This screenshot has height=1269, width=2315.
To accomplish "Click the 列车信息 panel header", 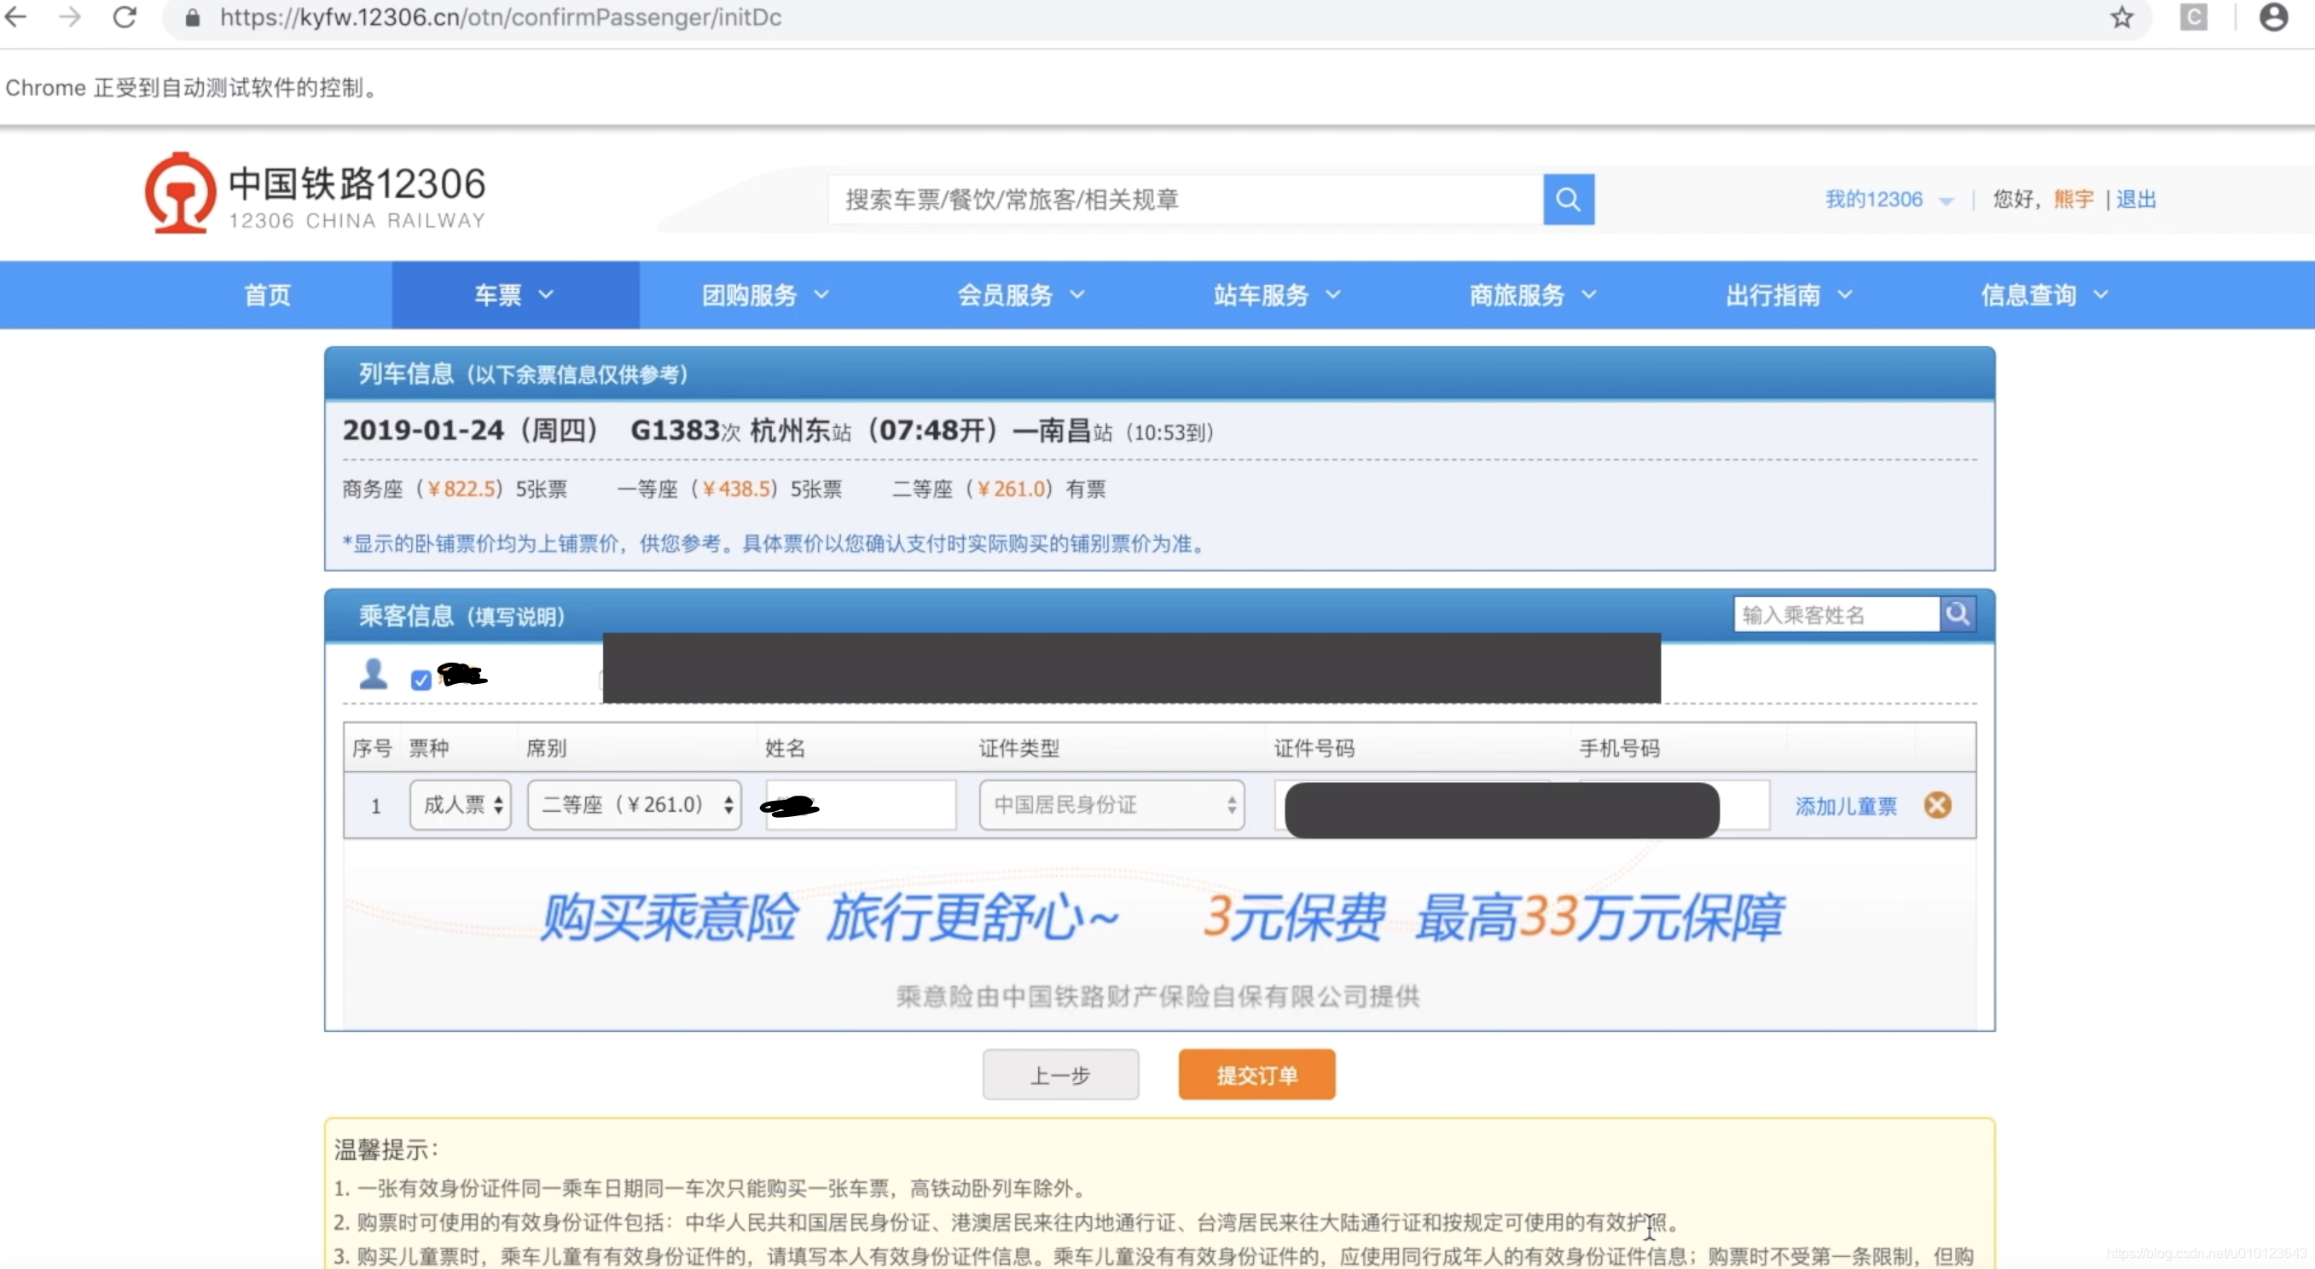I will click(x=1159, y=374).
